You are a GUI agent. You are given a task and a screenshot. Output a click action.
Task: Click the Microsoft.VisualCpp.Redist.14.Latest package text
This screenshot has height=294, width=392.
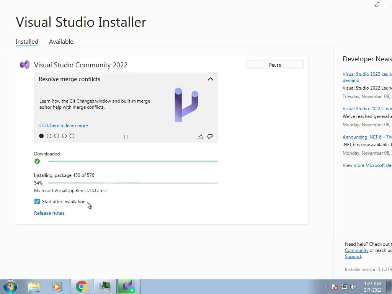tap(70, 191)
